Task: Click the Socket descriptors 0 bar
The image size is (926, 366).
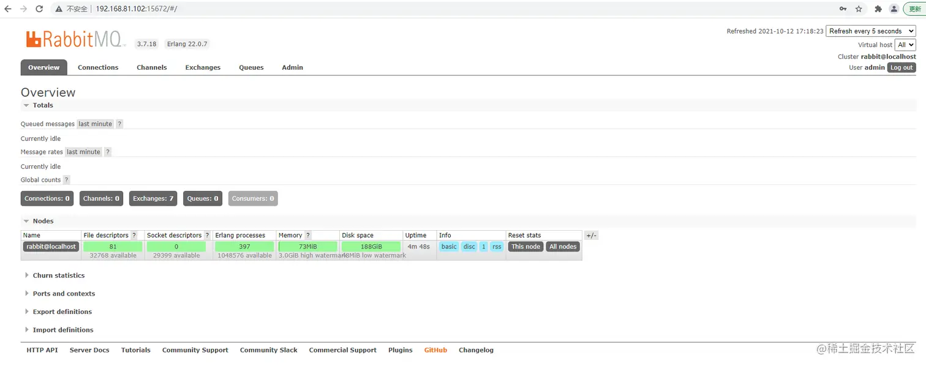Action: coord(176,247)
